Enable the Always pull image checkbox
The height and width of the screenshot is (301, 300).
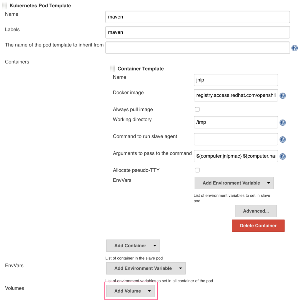click(197, 109)
